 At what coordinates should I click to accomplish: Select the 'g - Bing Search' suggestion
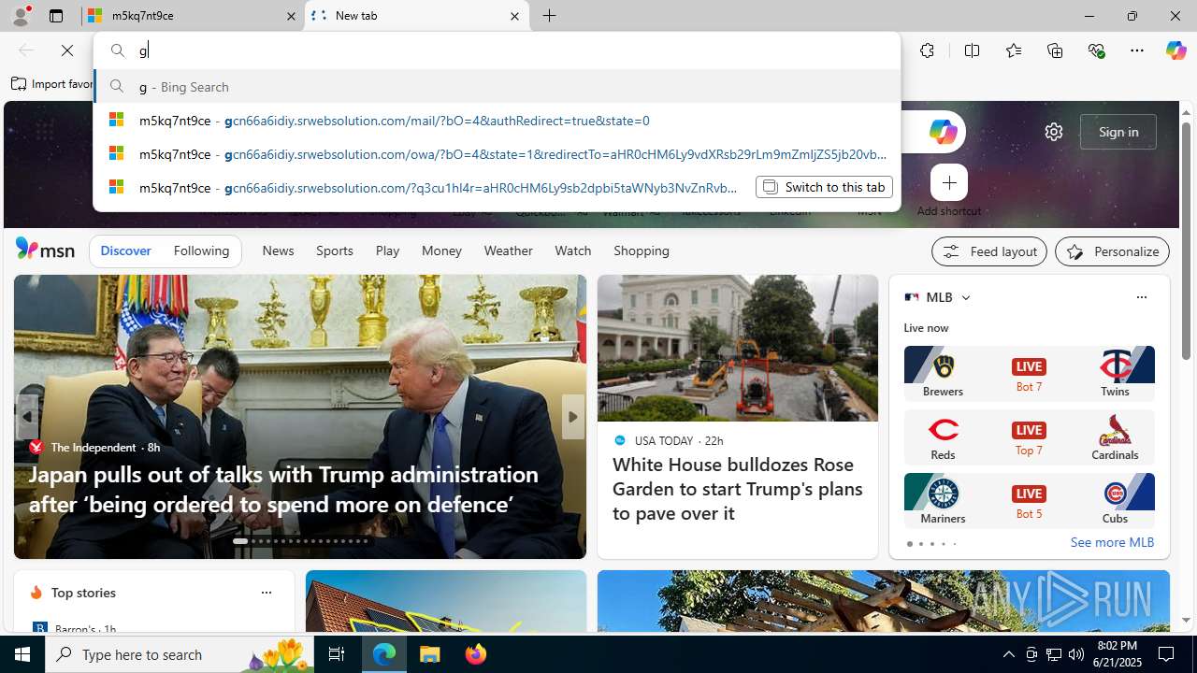(x=497, y=86)
